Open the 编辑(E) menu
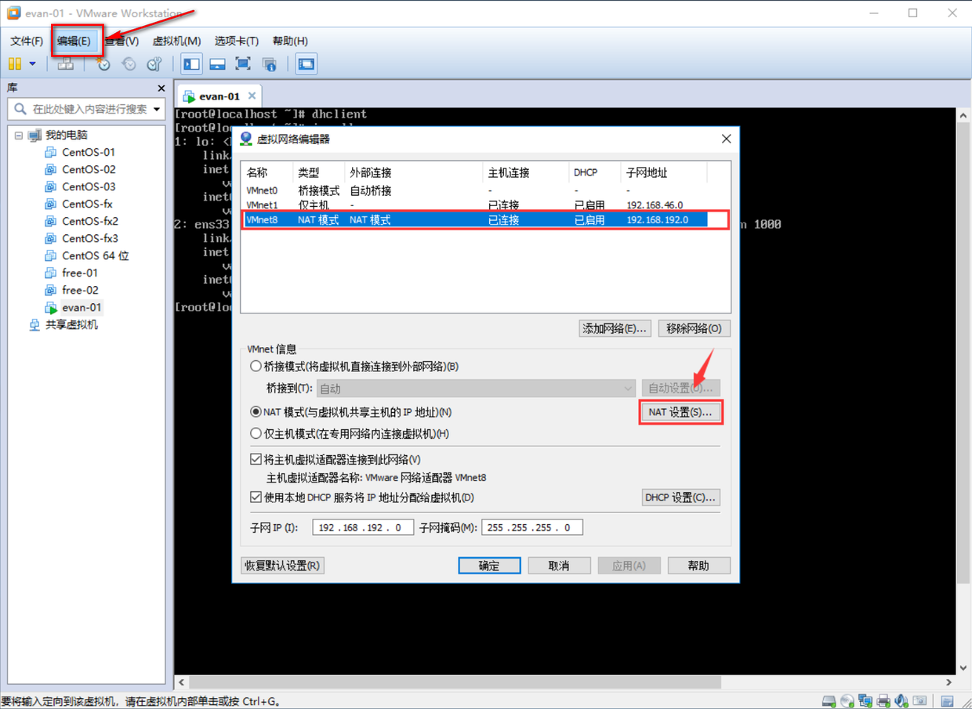 click(x=74, y=41)
